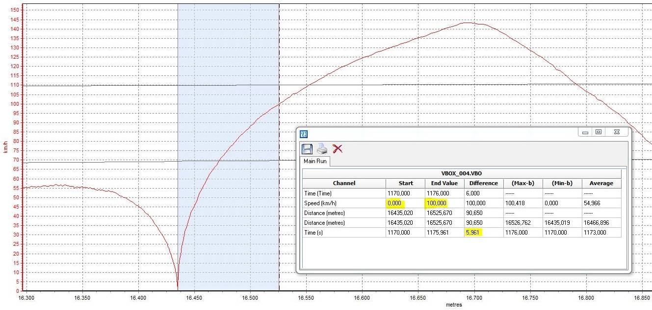Screen dimensions: 652x310
Task: Click the red X delete icon
Action: tap(337, 149)
